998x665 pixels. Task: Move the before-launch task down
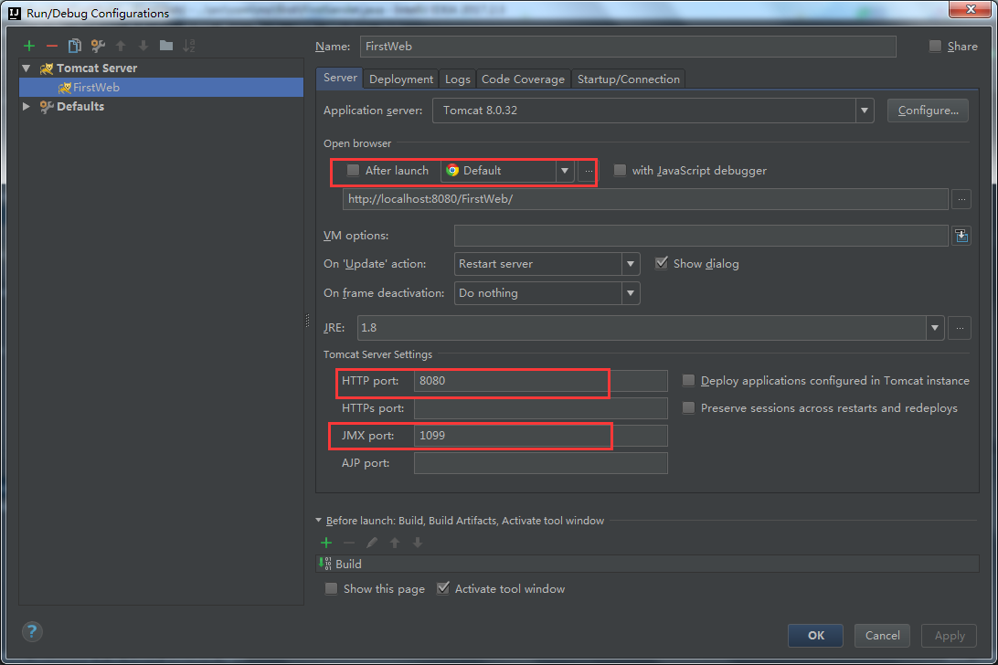coord(418,543)
